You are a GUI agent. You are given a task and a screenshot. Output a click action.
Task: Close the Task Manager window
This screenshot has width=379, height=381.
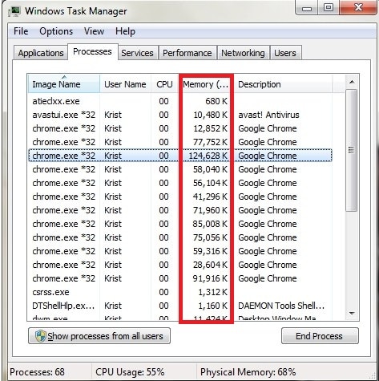(x=358, y=7)
